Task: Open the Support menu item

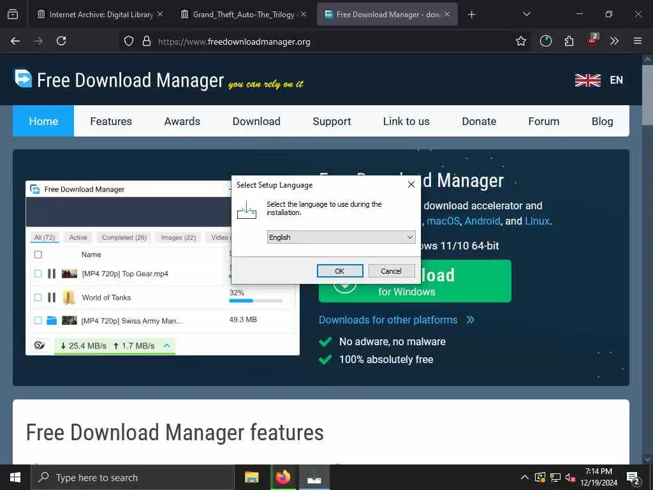Action: coord(332,121)
